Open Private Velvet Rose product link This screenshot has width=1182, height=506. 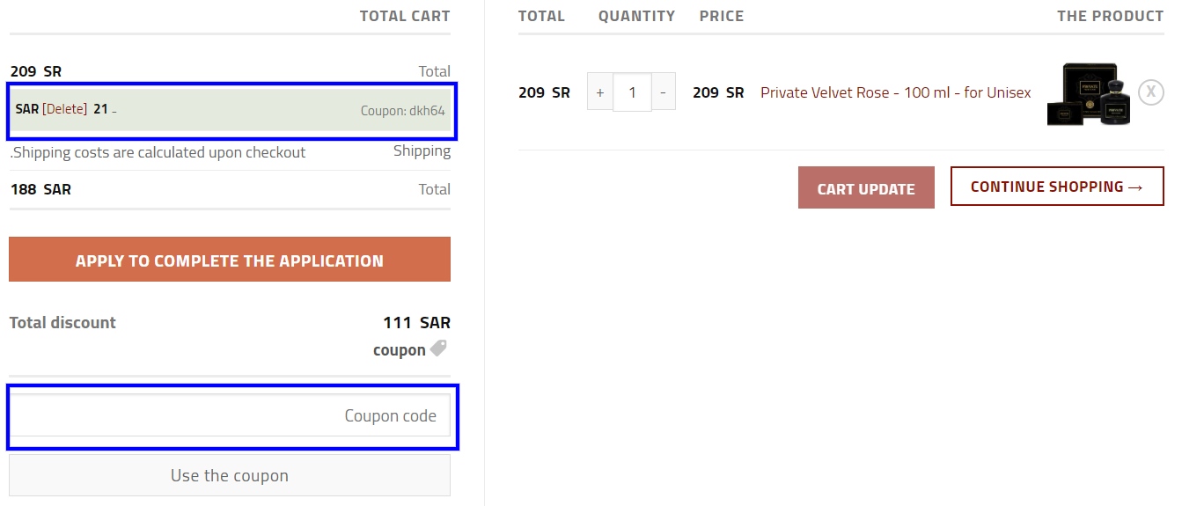click(x=895, y=92)
